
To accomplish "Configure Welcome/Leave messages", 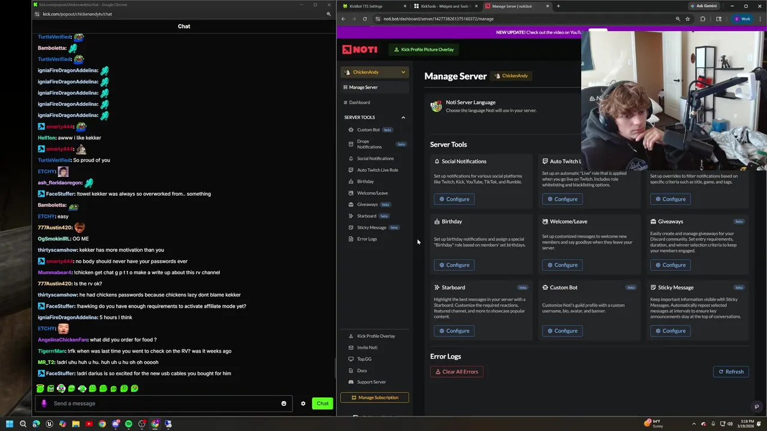I will pos(562,265).
